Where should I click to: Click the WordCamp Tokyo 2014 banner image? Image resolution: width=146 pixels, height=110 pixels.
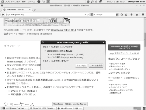(37, 22)
